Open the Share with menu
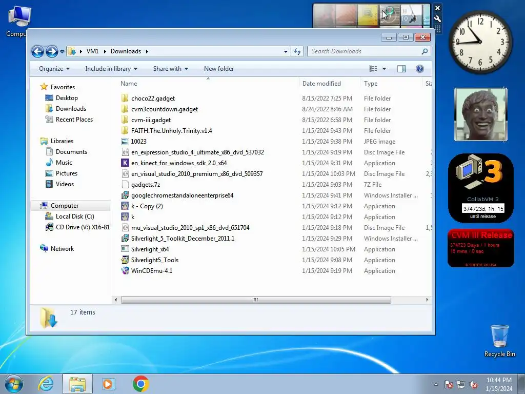525x394 pixels. point(170,69)
